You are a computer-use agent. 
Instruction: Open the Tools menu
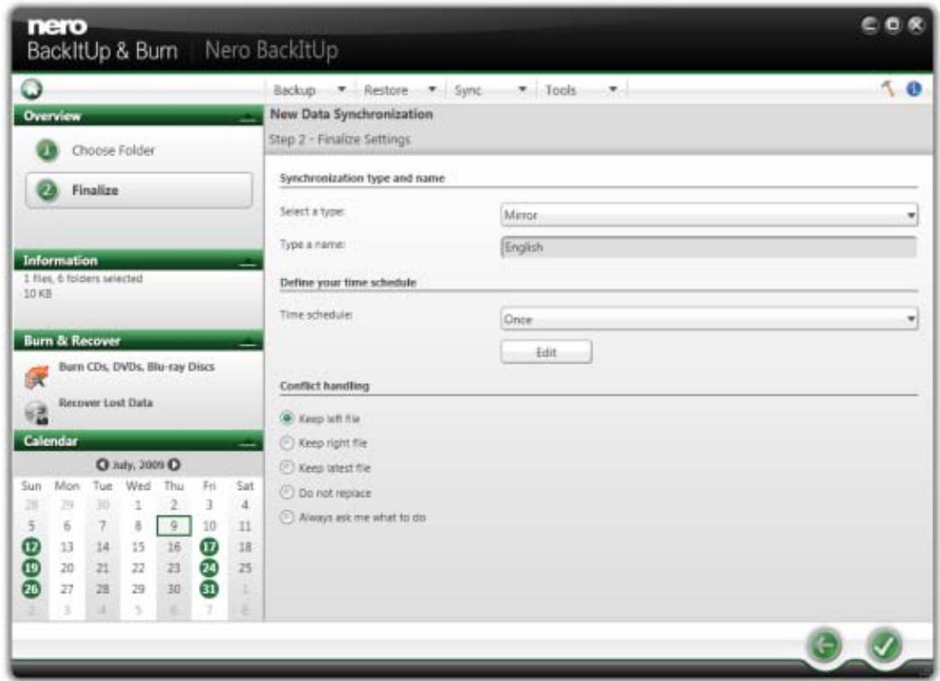tap(561, 90)
